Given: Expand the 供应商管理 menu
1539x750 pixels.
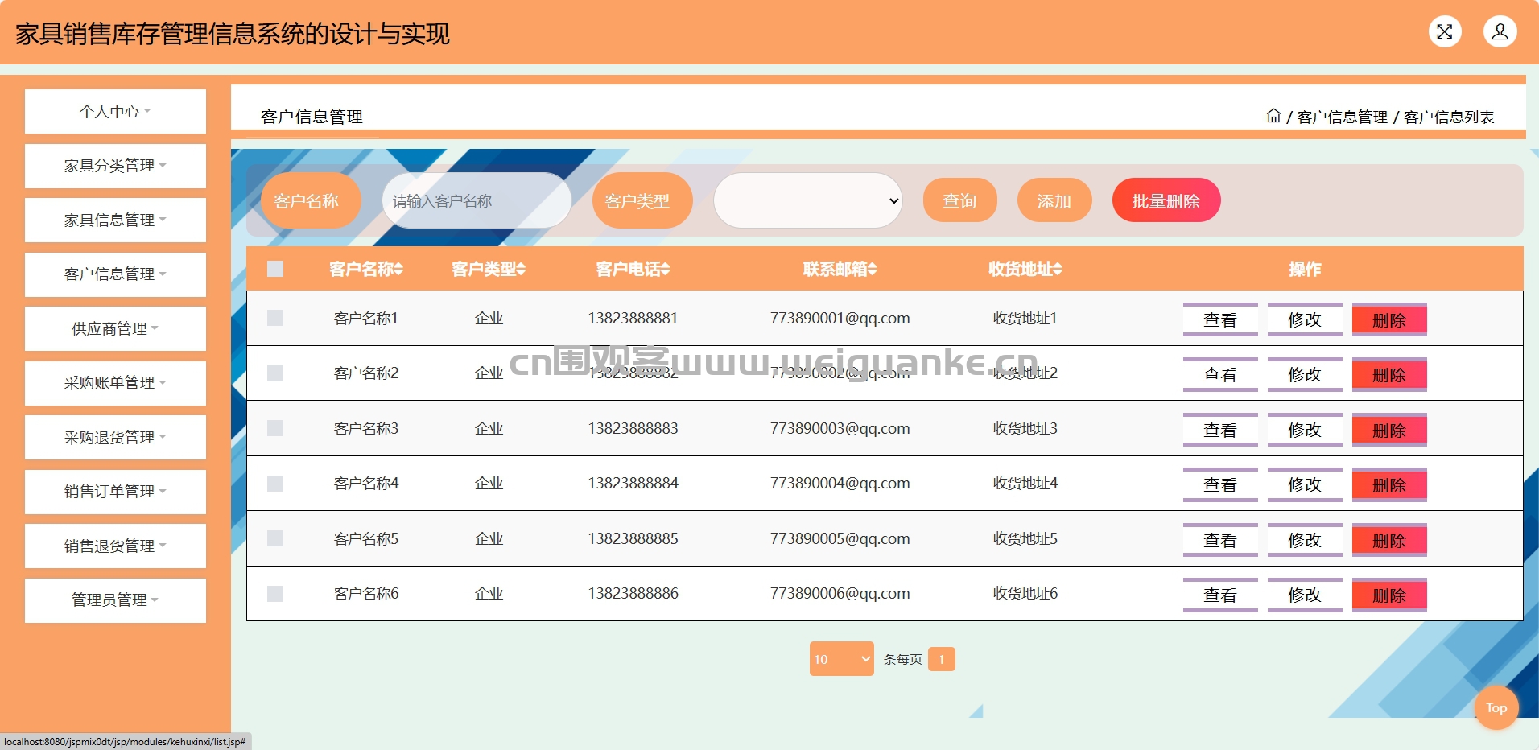Looking at the screenshot, I should (115, 328).
